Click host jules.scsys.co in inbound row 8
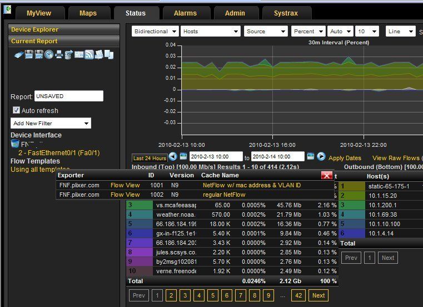 [176, 252]
